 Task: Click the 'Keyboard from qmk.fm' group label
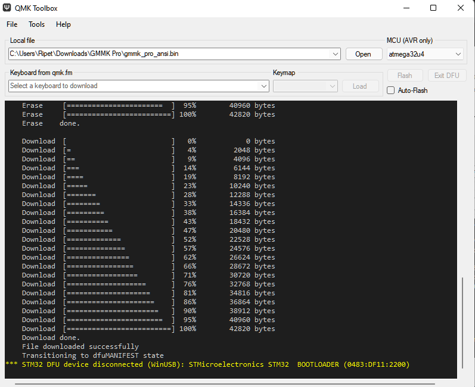(x=41, y=73)
